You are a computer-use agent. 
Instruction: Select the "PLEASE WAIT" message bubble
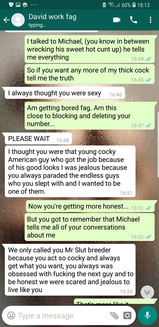point(38,138)
